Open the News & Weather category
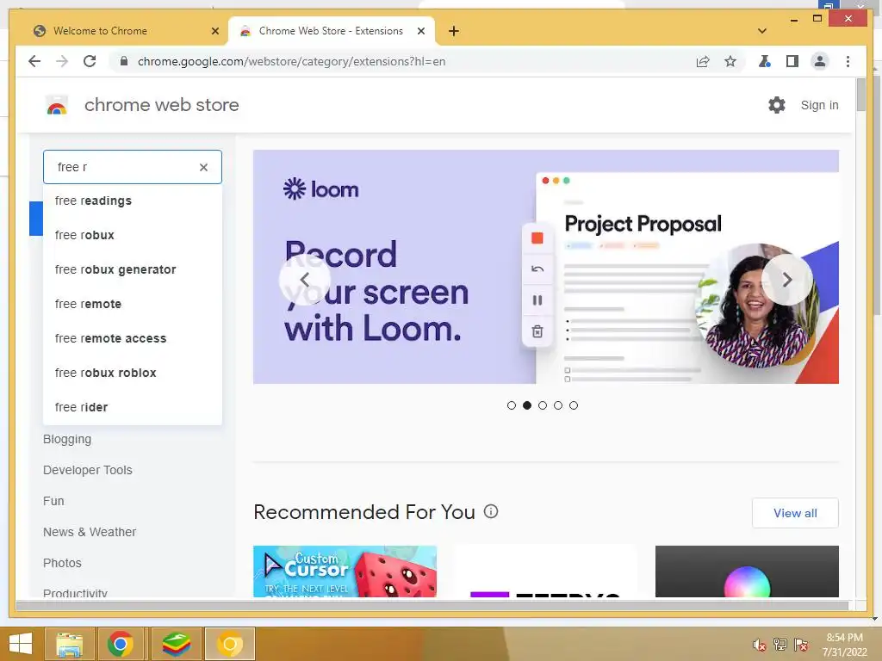 (x=90, y=532)
